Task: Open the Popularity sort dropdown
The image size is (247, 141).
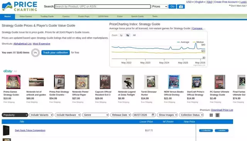Action: 15,115
